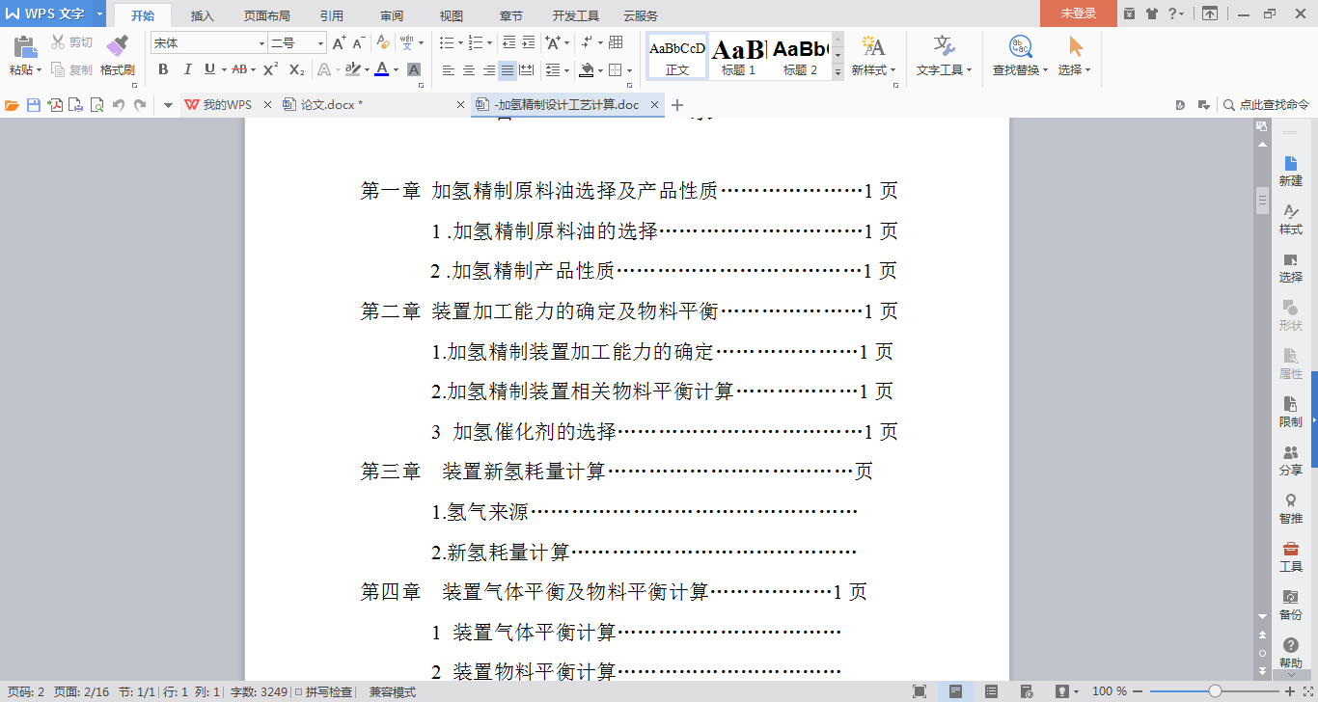Click the Format Painter brush icon

(x=117, y=46)
